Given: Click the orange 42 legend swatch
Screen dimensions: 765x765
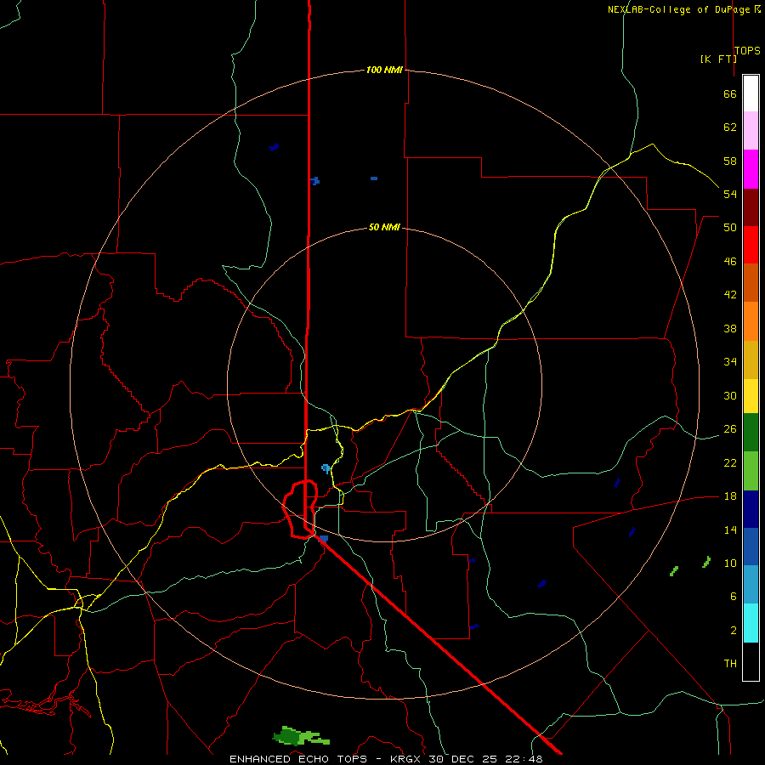Looking at the screenshot, I should (751, 321).
